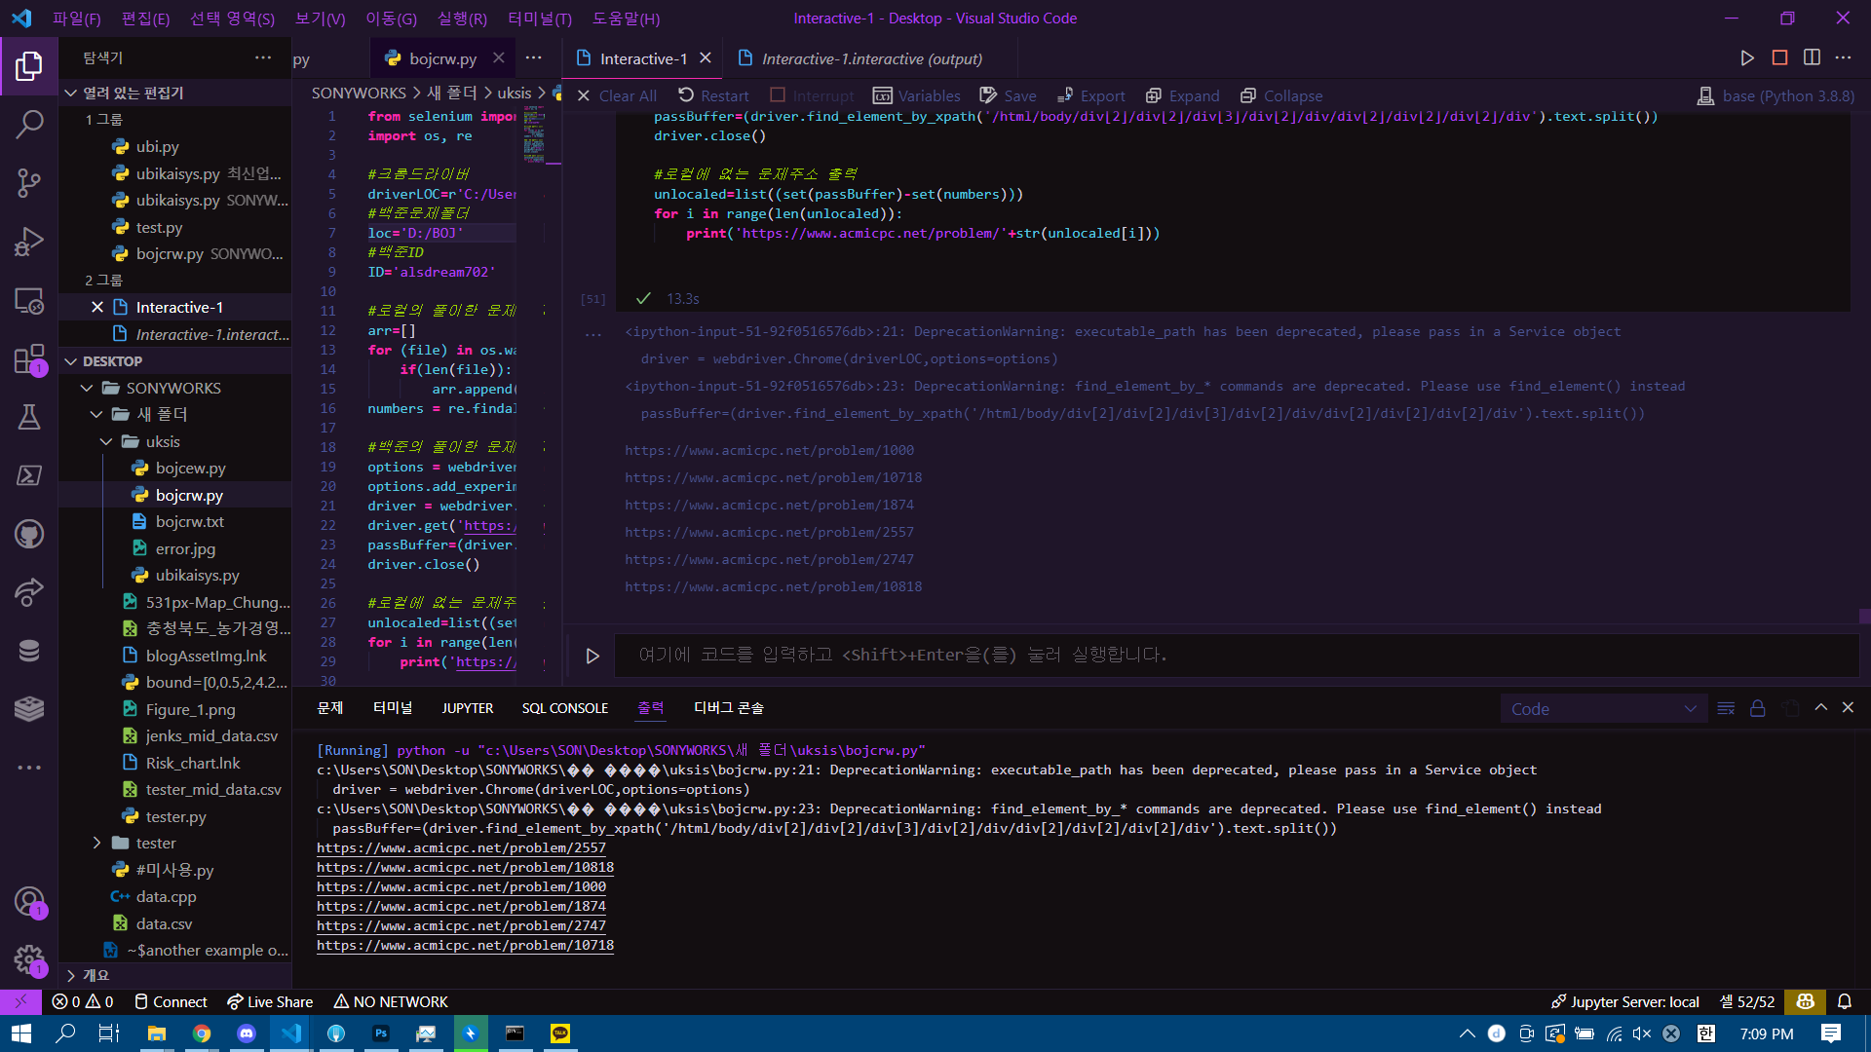The image size is (1871, 1052).
Task: Open the cell output ellipsis menu
Action: [593, 334]
